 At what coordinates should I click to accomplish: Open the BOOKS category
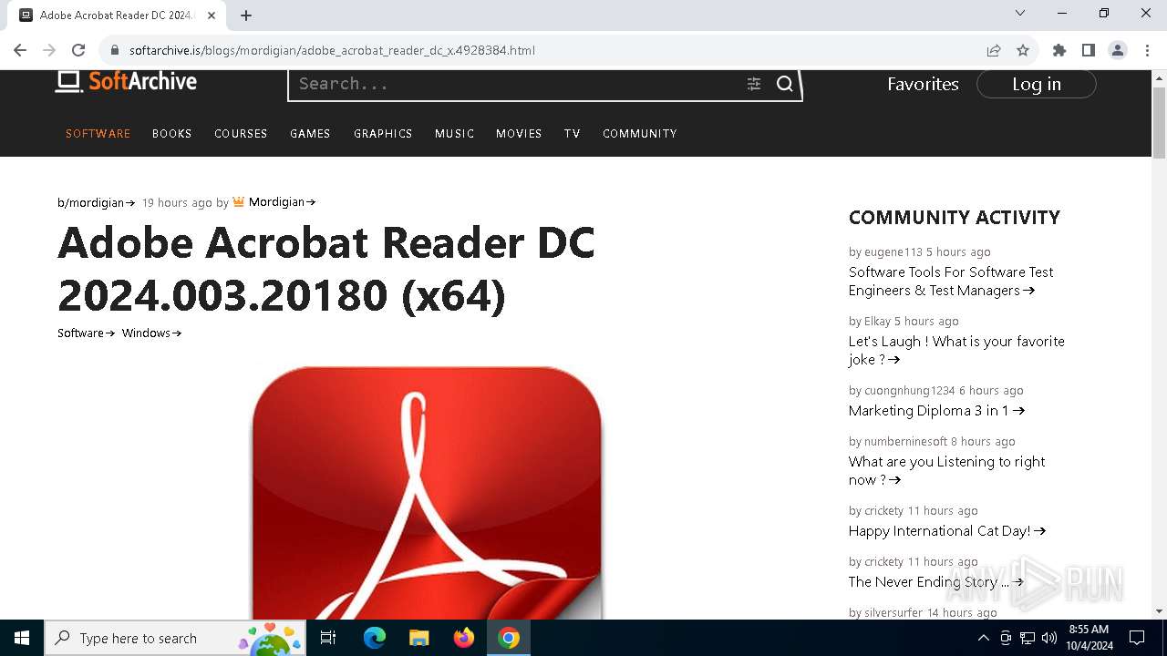(x=171, y=133)
